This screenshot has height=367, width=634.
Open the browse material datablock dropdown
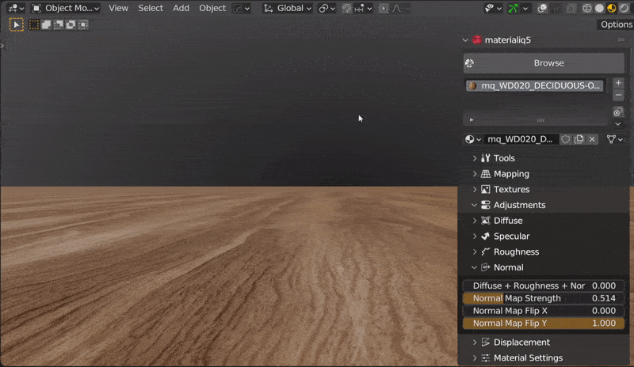472,139
